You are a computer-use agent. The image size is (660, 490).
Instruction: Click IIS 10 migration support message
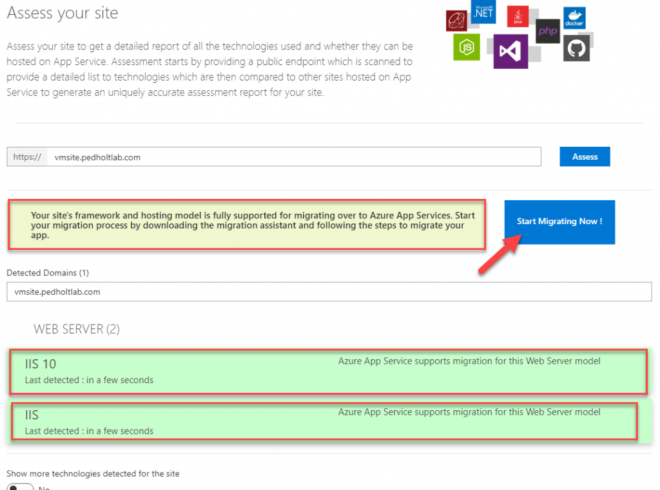point(469,361)
